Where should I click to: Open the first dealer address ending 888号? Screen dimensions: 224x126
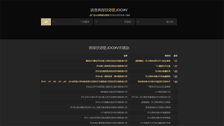click(x=107, y=61)
